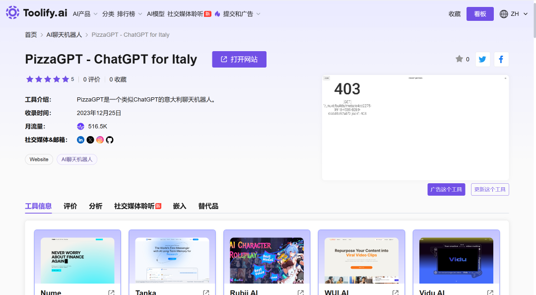Go to 首页 breadcrumb
The width and height of the screenshot is (536, 295).
pos(31,35)
